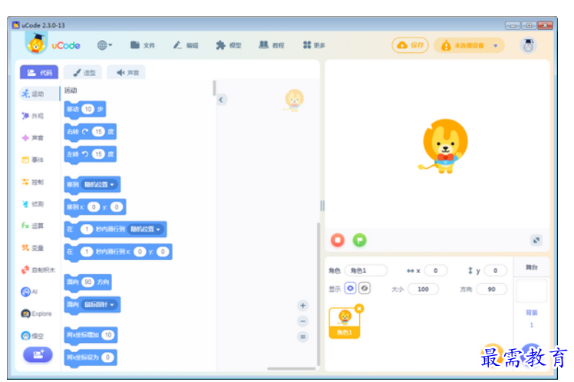Select the 事件 events category
The width and height of the screenshot is (574, 382).
[33, 160]
